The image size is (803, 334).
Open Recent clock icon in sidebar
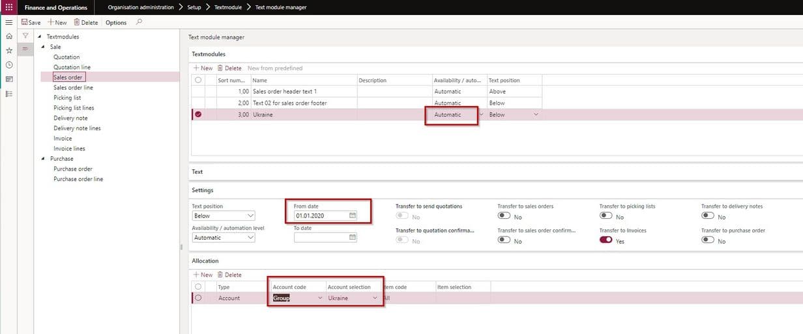(x=8, y=64)
